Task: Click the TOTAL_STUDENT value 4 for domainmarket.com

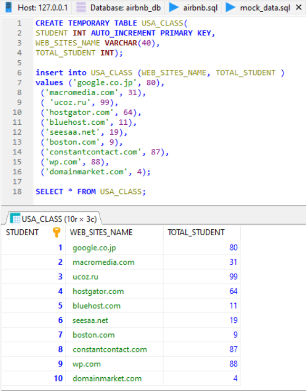Action: [202, 378]
